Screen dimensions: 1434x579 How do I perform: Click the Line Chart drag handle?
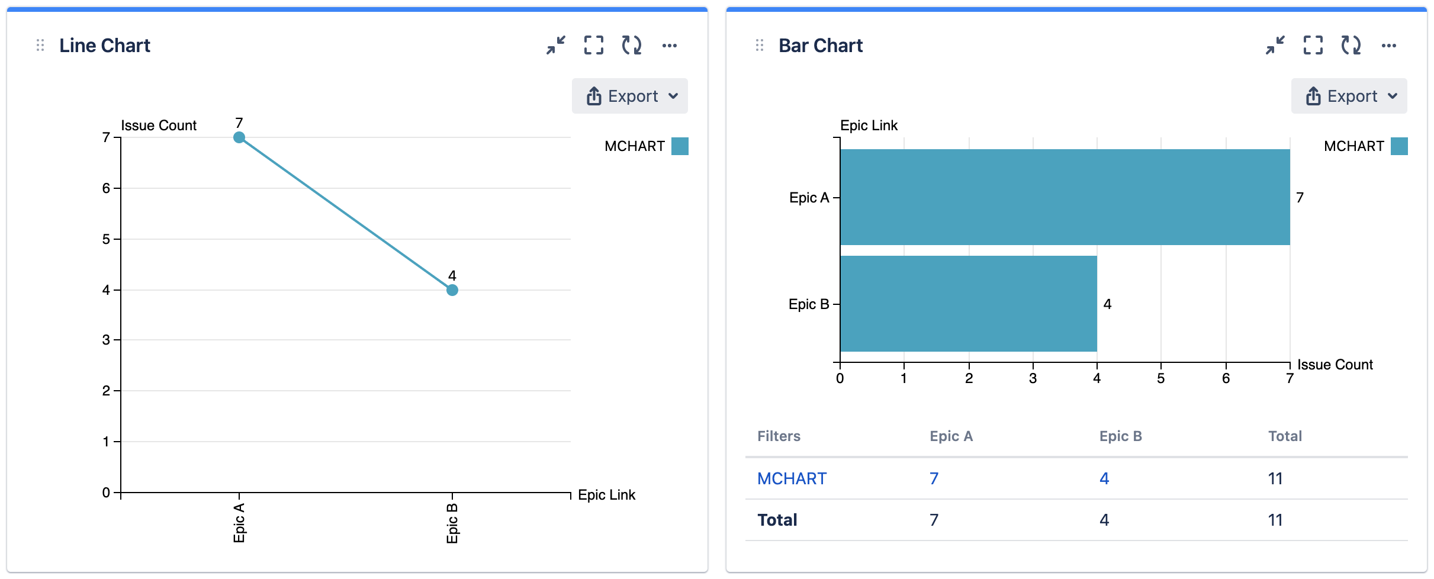[x=39, y=45]
